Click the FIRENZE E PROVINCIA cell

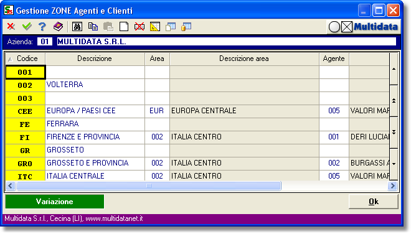pyautogui.click(x=95, y=138)
